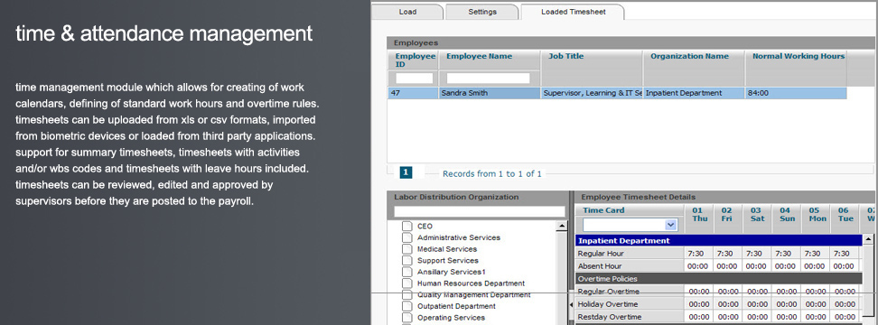Image resolution: width=878 pixels, height=325 pixels.
Task: Click the Overtime Policies section header
Action: pos(718,279)
